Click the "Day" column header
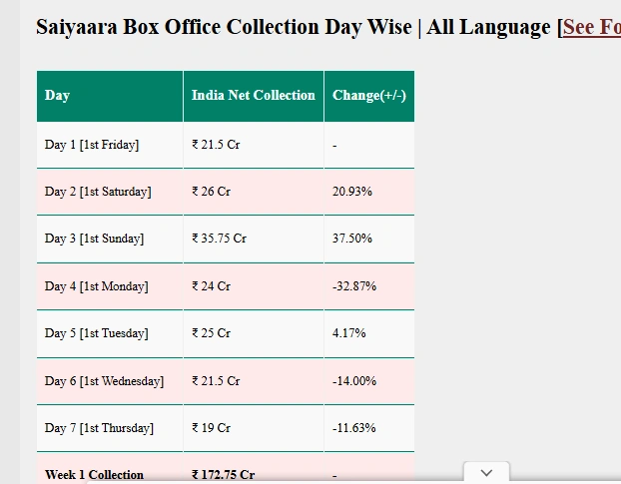Image resolution: width=621 pixels, height=484 pixels. click(58, 96)
